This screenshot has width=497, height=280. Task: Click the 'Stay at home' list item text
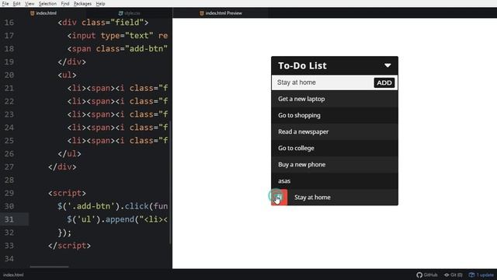312,197
